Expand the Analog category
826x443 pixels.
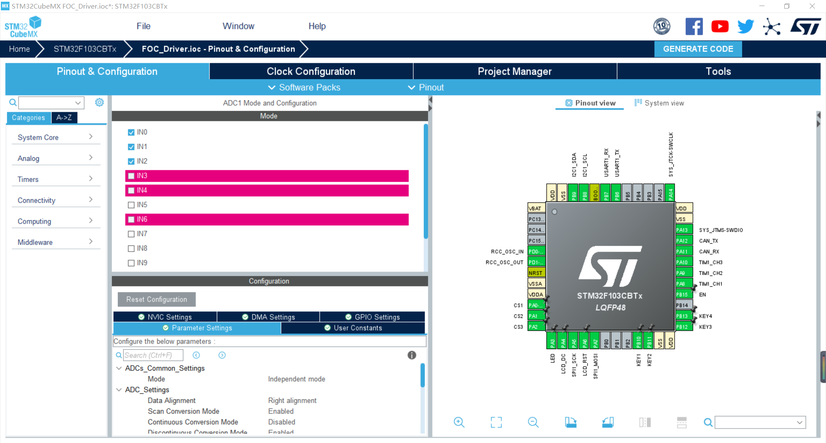point(56,158)
